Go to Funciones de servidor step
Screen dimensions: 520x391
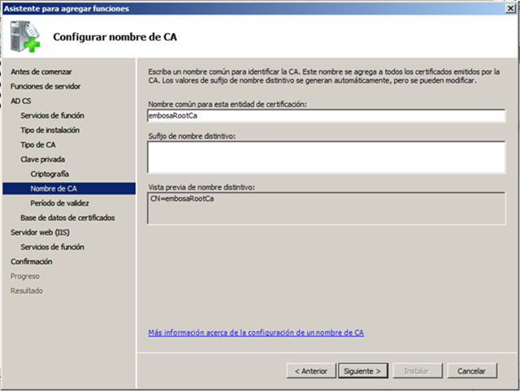[x=45, y=86]
